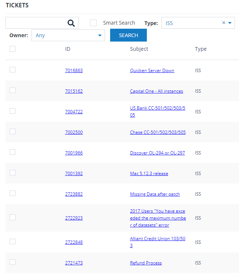
Task: Open the Missing Data after patch ticket
Action: pyautogui.click(x=155, y=194)
